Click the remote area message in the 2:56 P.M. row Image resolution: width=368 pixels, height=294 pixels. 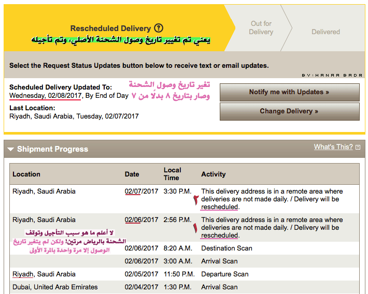tap(272, 227)
